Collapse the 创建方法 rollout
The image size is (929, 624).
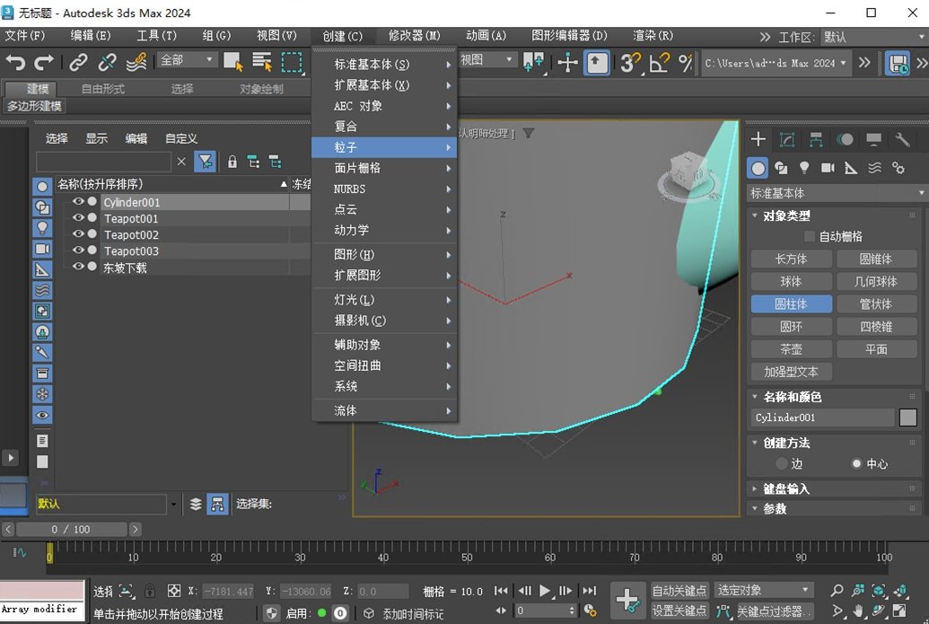(x=755, y=443)
